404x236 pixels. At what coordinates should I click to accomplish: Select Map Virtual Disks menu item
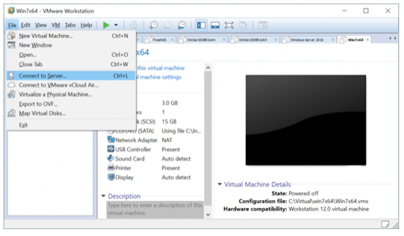click(42, 113)
